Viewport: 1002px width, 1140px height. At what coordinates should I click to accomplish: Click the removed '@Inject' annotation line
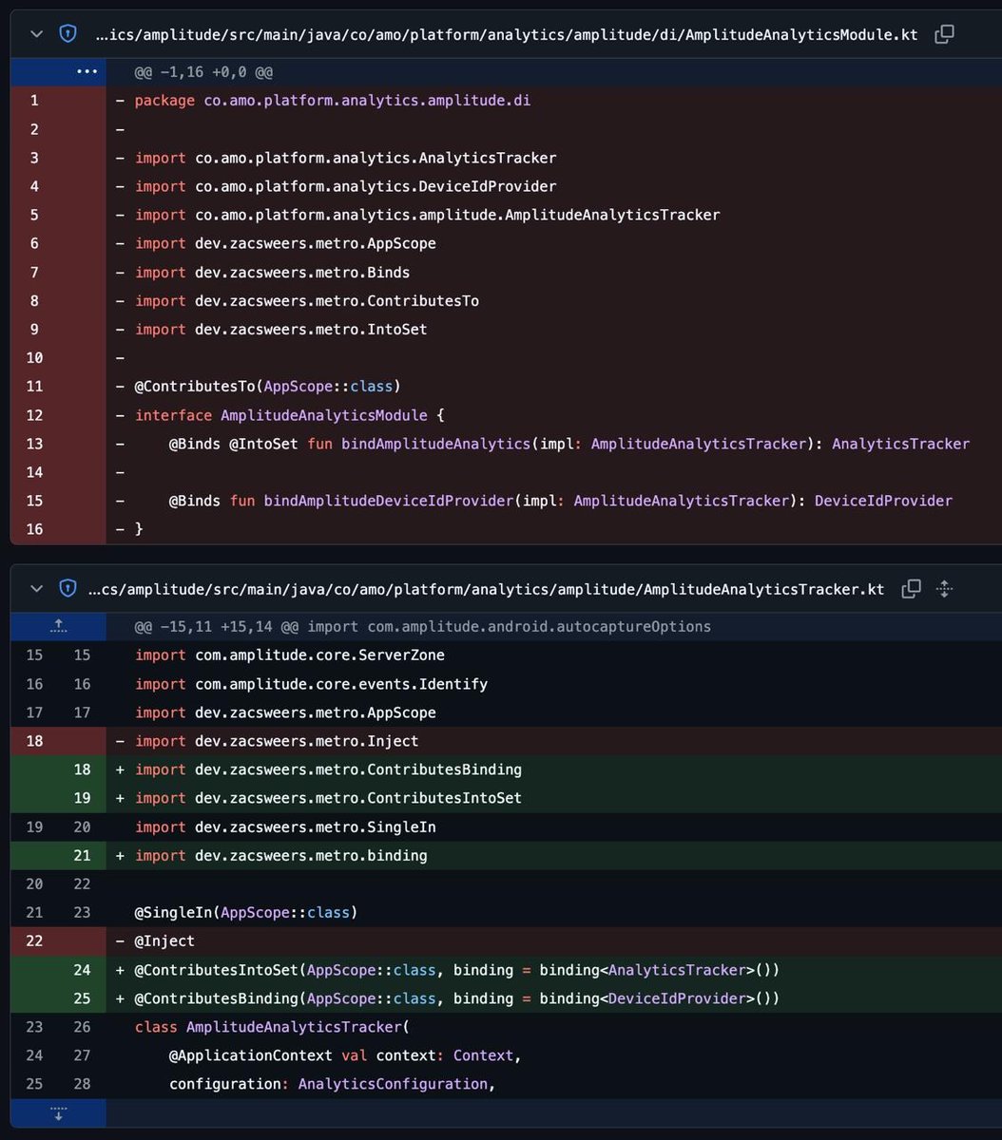pos(164,940)
